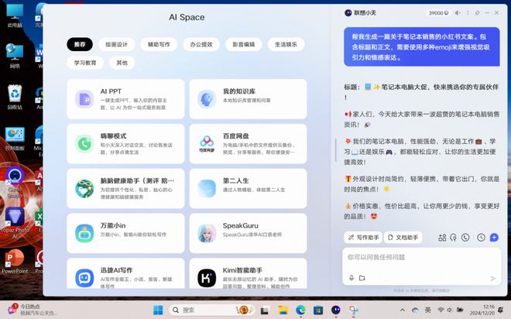Open the AI PPT app card
This screenshot has width=511, height=319.
tap(125, 99)
